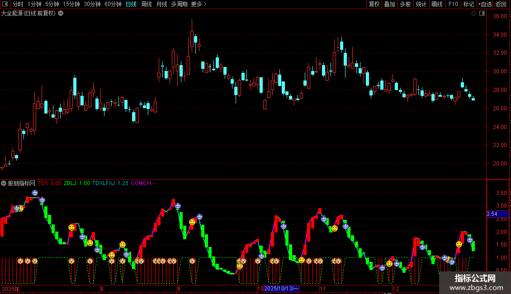Image resolution: width=511 pixels, height=294 pixels.
Task: Click the 大全能源(日线.前复权) title
Action: click(28, 14)
